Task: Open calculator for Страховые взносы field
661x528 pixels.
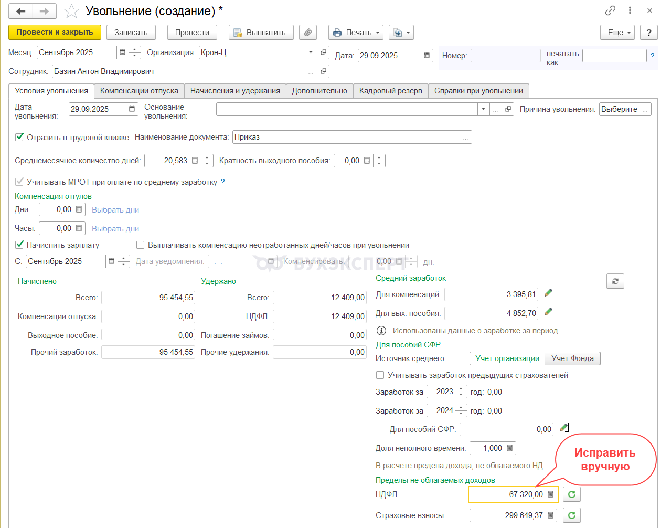Action: coord(550,515)
